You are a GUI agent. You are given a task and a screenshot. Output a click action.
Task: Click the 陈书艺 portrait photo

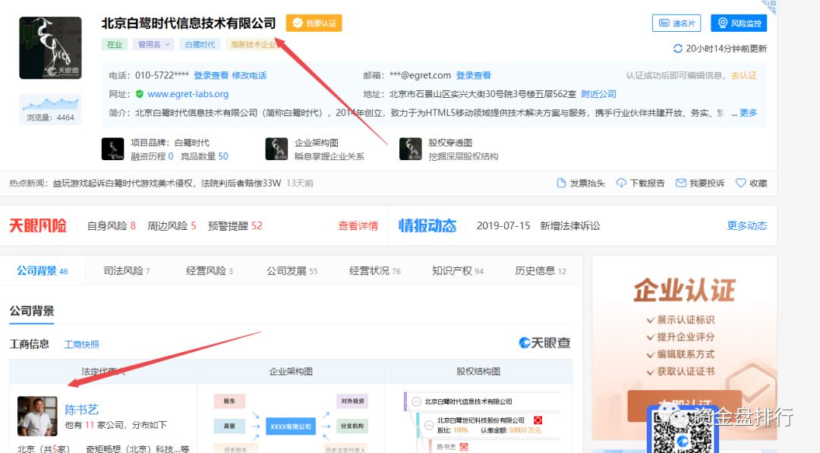37,416
